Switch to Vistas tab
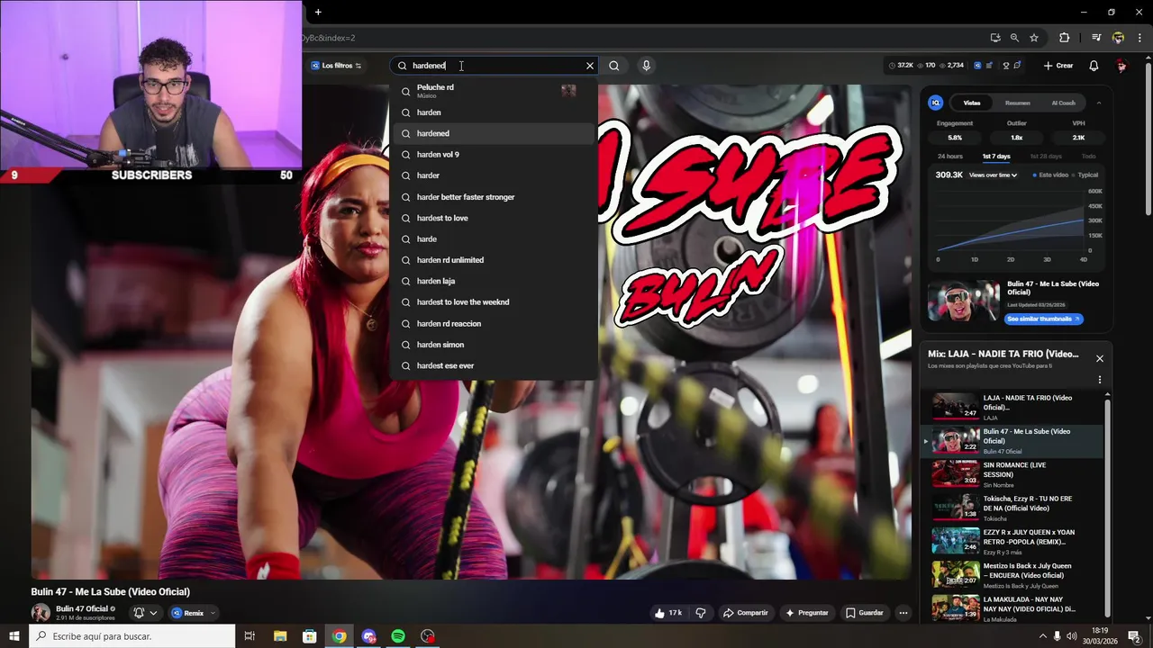Image resolution: width=1153 pixels, height=648 pixels. coord(972,103)
